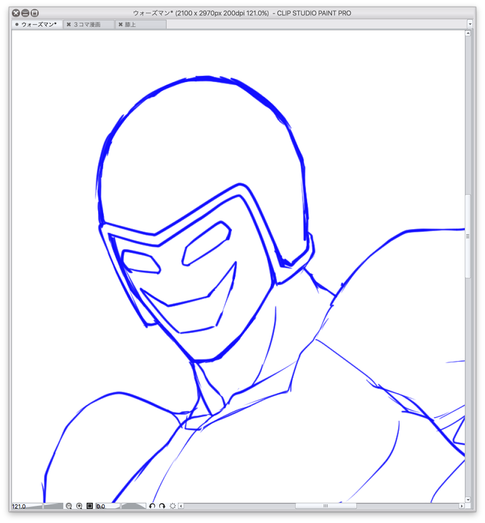The image size is (485, 523).
Task: Click the horizontal scrollbar thumb
Action: click(x=326, y=506)
